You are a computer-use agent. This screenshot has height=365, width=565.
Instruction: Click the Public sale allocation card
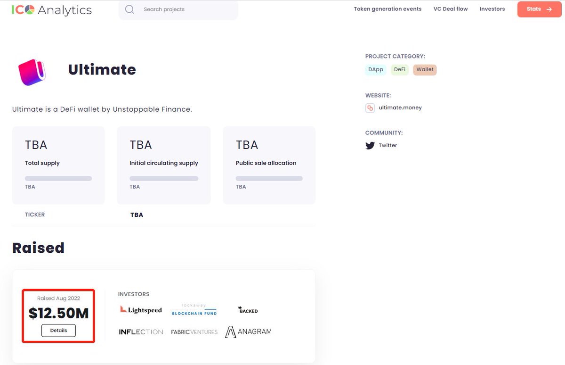point(269,165)
